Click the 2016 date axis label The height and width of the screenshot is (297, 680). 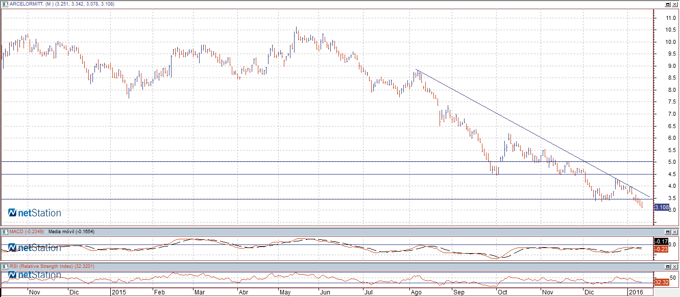coord(635,293)
